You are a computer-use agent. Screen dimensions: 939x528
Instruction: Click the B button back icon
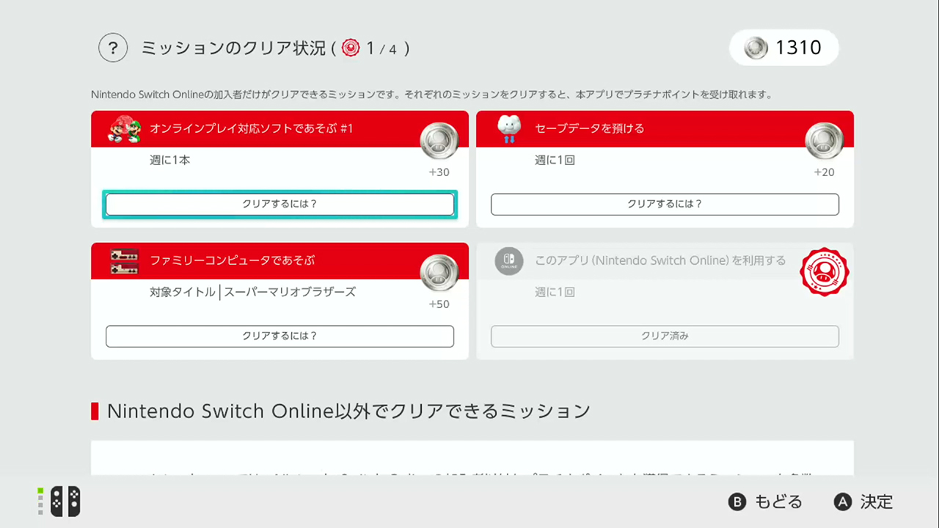[737, 502]
